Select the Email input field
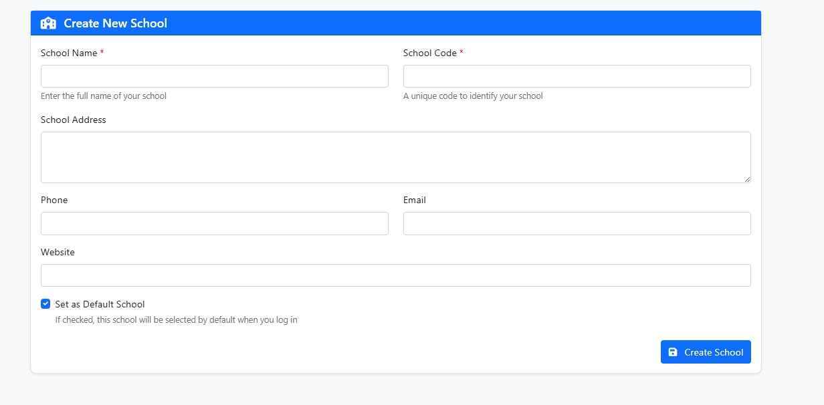Image resolution: width=824 pixels, height=405 pixels. [x=577, y=223]
